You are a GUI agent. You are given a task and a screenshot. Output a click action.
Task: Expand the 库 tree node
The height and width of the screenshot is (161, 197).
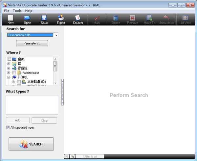[x=9, y=64]
